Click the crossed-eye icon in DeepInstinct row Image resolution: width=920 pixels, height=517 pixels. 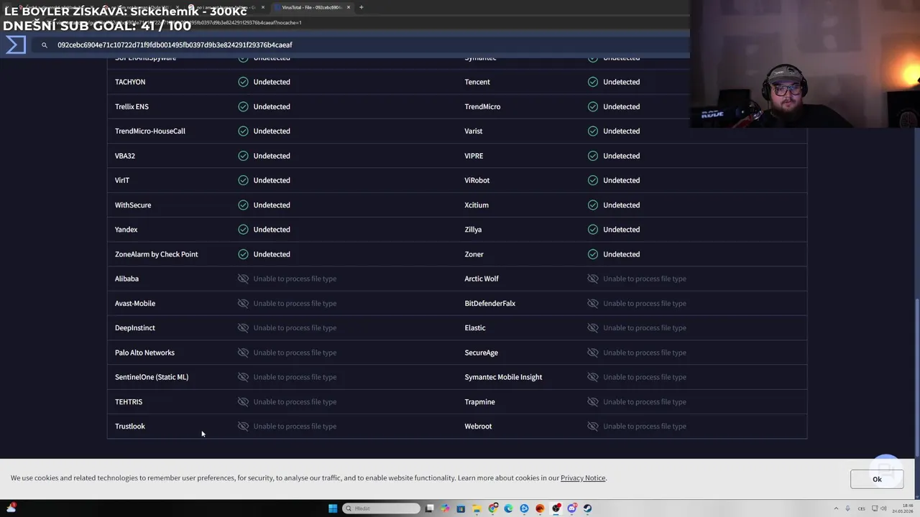[243, 328]
